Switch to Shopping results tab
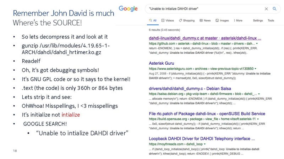This screenshot has width=284, height=159. pyautogui.click(x=186, y=21)
